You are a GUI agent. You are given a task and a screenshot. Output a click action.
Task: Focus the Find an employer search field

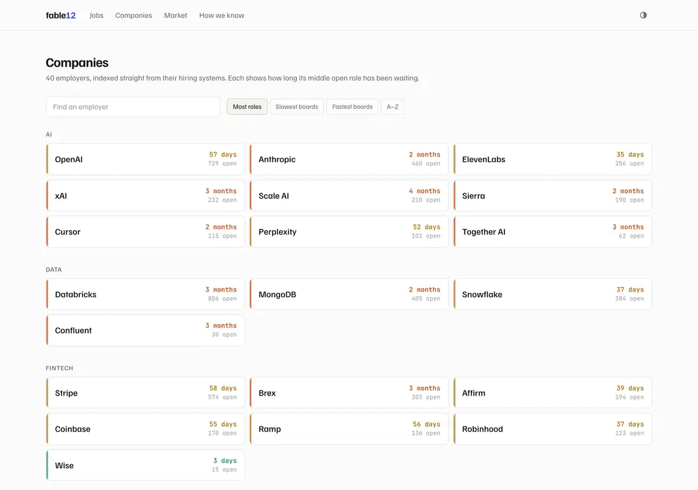(133, 106)
